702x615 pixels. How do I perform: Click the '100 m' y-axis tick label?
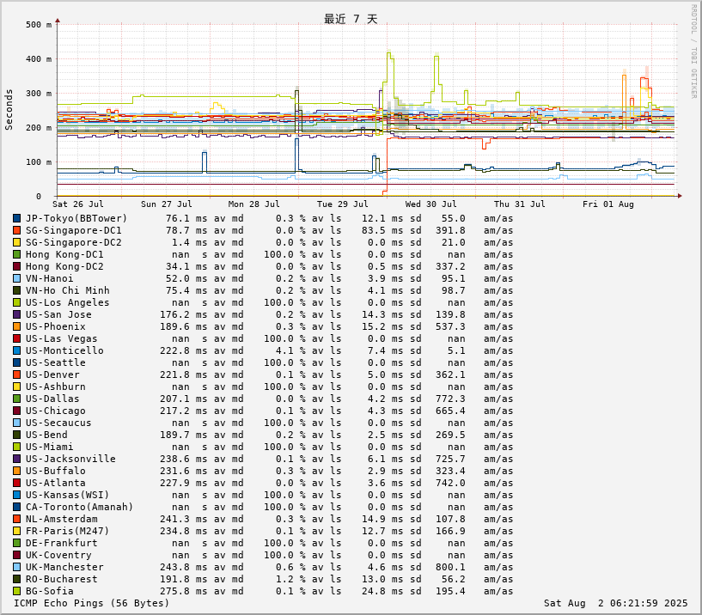[x=39, y=162]
